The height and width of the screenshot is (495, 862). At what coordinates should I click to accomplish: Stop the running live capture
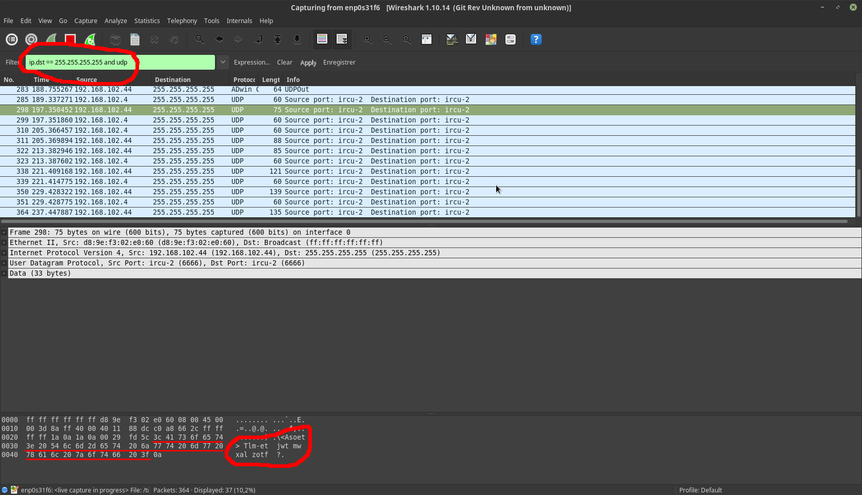coord(70,39)
